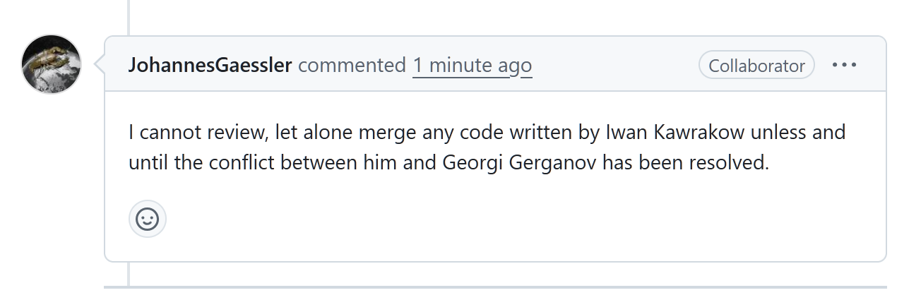Follow the "1 minute ago" timestamp permalink

coord(472,66)
